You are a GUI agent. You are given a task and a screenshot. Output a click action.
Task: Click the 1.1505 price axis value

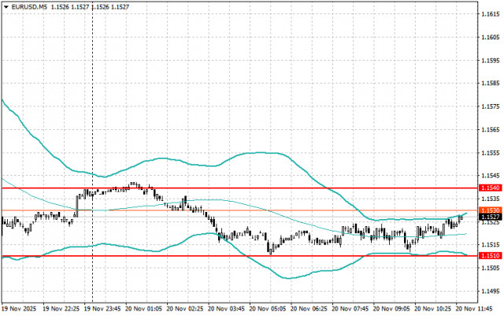pyautogui.click(x=491, y=268)
